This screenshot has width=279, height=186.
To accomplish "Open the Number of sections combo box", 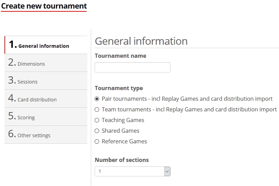I will pyautogui.click(x=129, y=171).
